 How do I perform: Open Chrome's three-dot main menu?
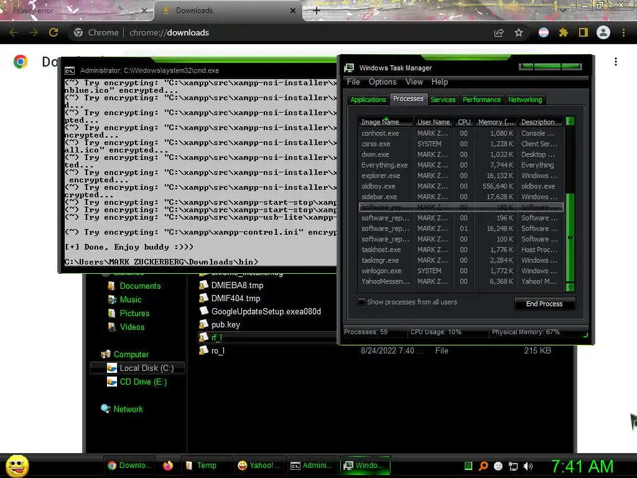coord(623,32)
